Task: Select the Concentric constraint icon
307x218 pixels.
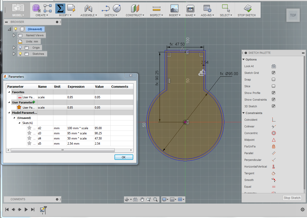Action: click(273, 133)
